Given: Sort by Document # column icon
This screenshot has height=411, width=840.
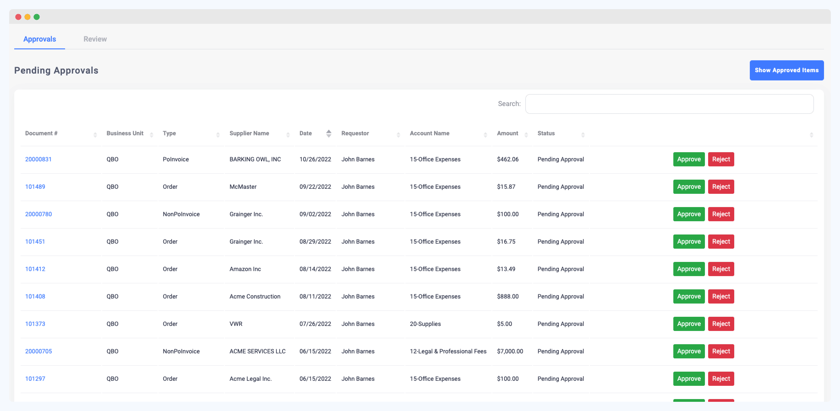Looking at the screenshot, I should pos(95,135).
